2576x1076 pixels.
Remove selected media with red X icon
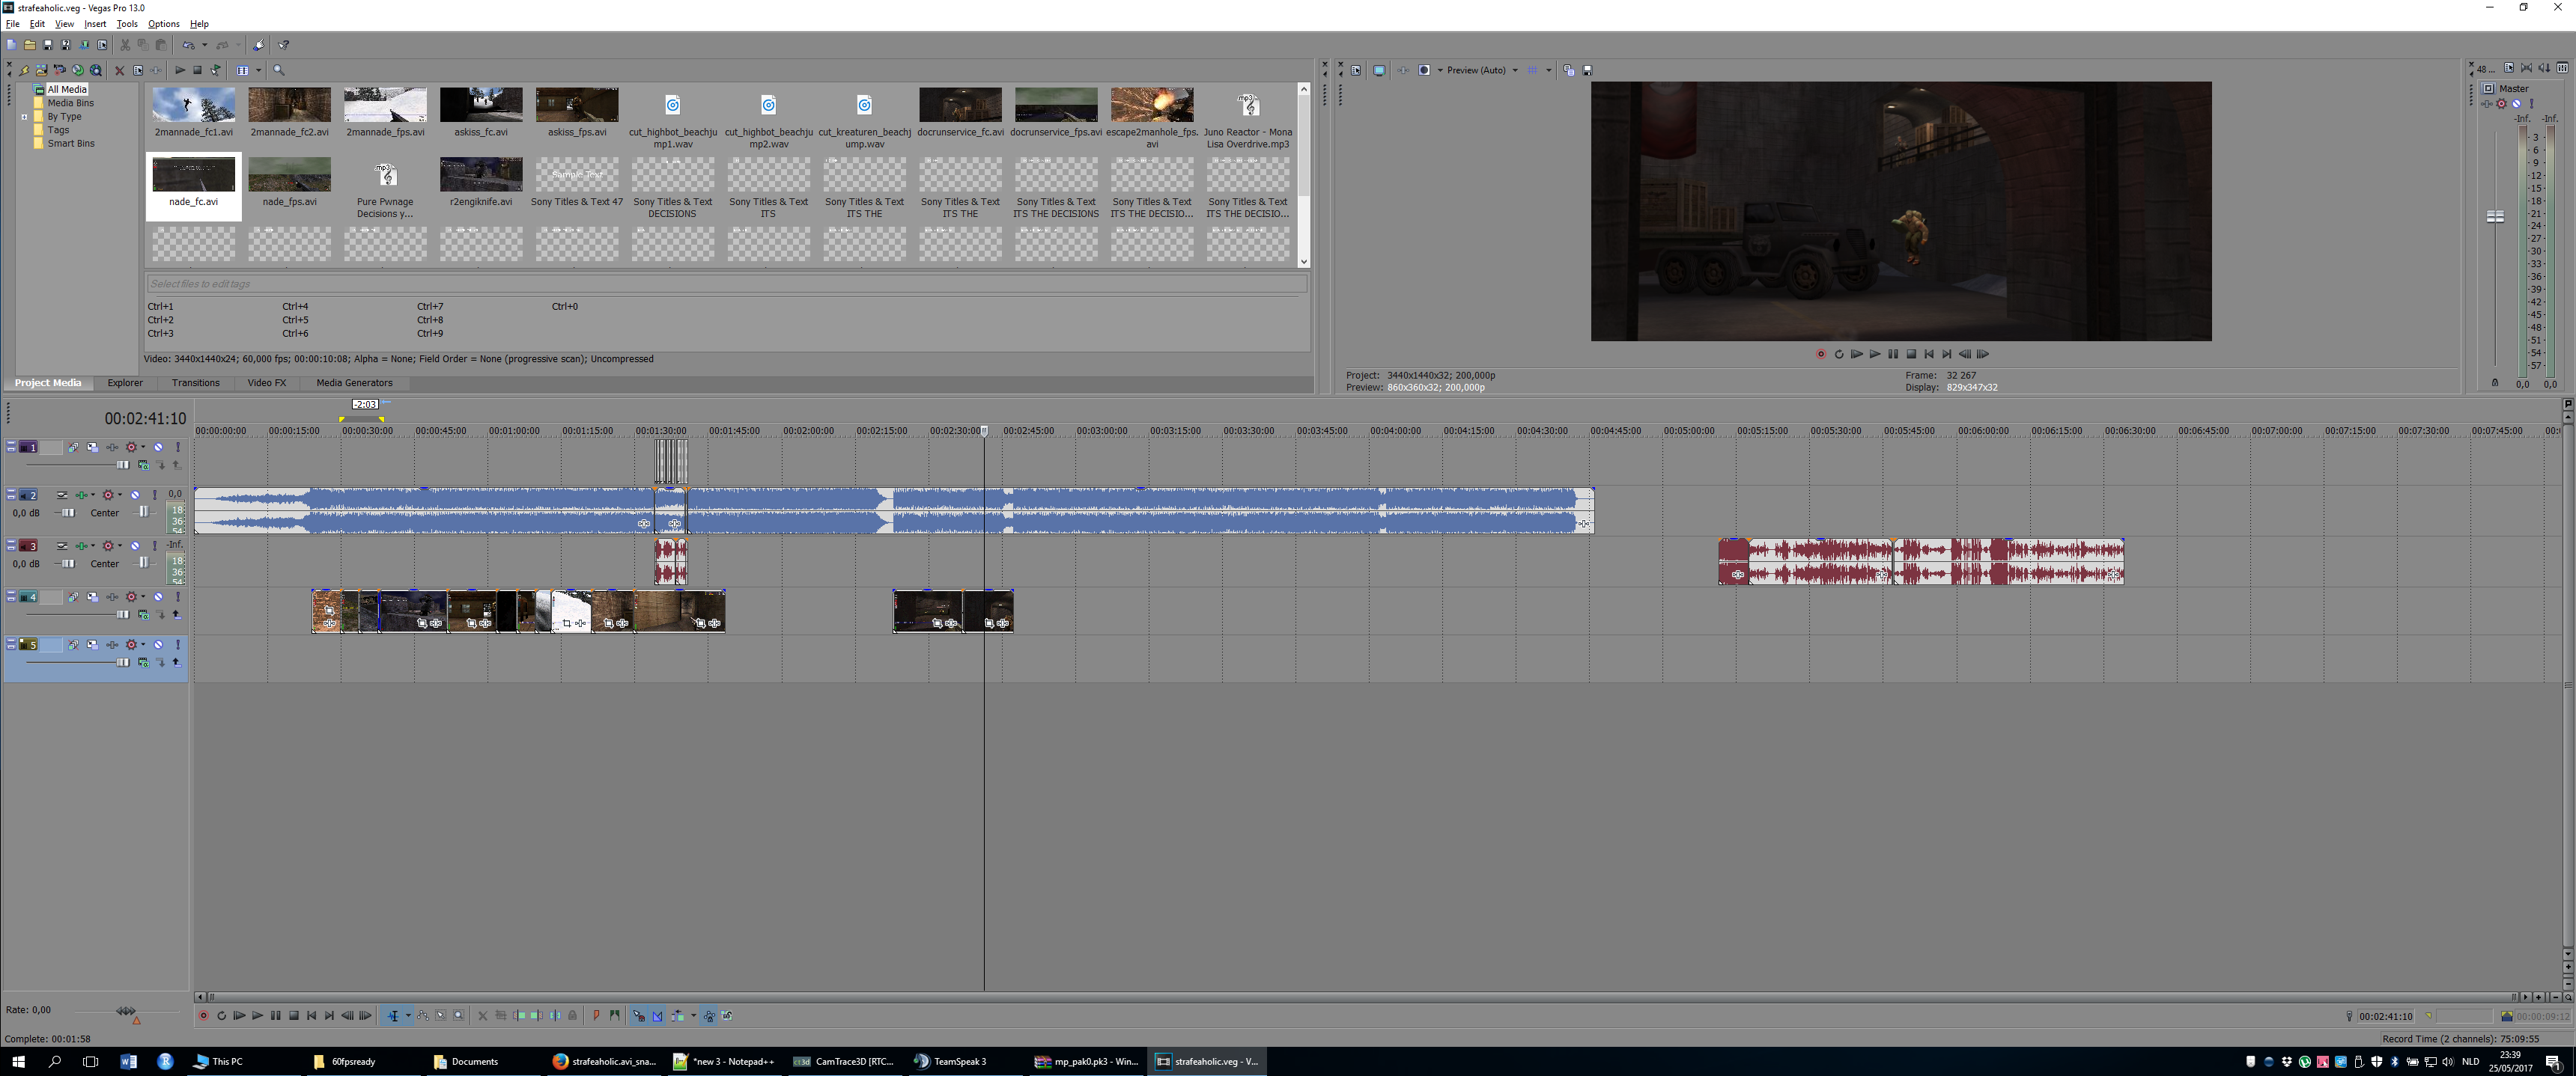tap(120, 70)
